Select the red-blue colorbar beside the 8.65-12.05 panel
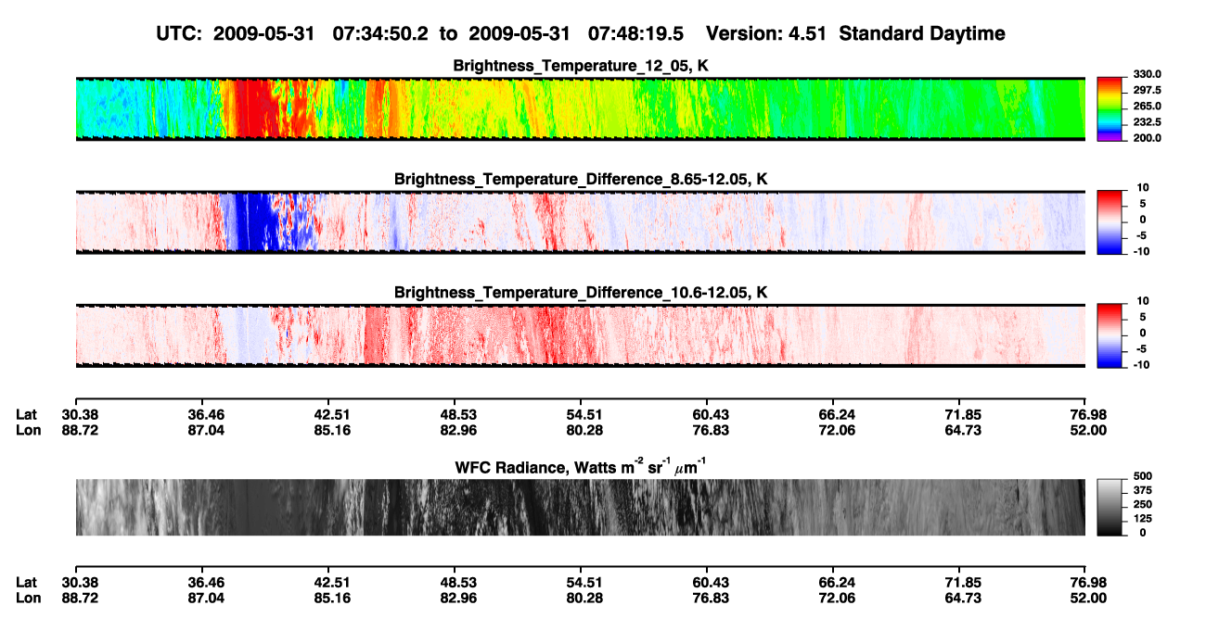 pos(1110,221)
